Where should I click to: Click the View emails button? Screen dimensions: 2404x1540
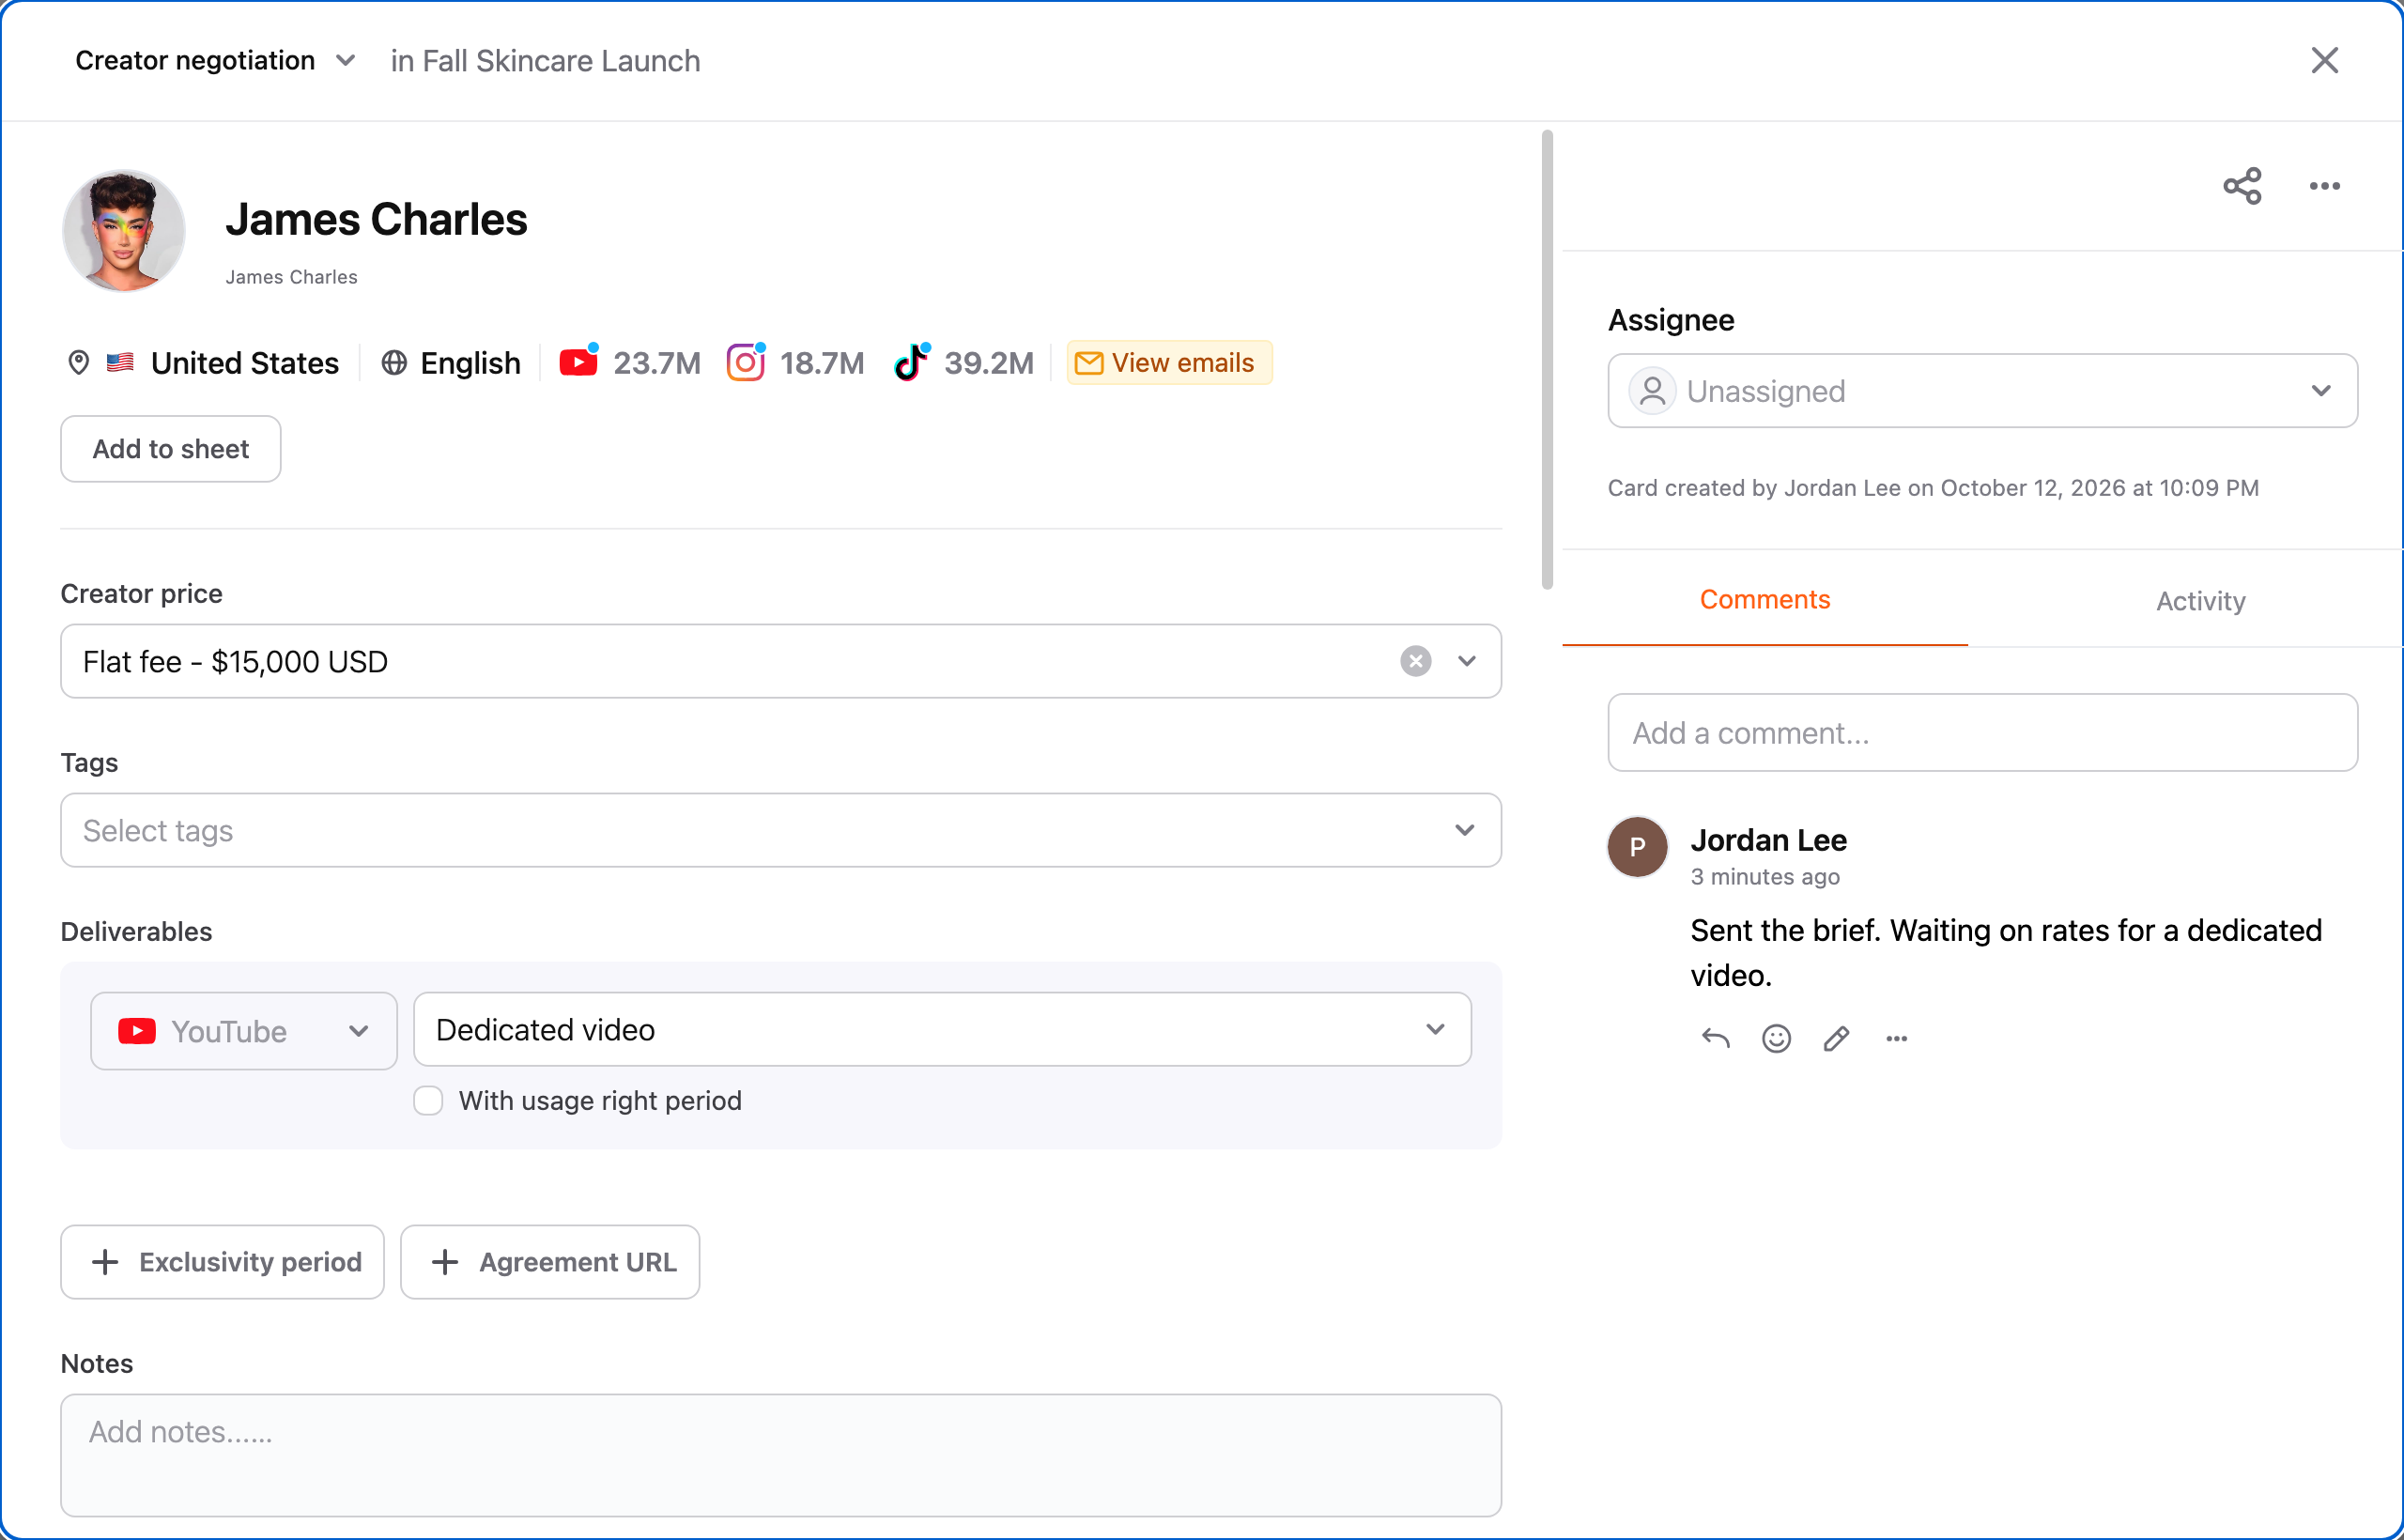coord(1169,362)
